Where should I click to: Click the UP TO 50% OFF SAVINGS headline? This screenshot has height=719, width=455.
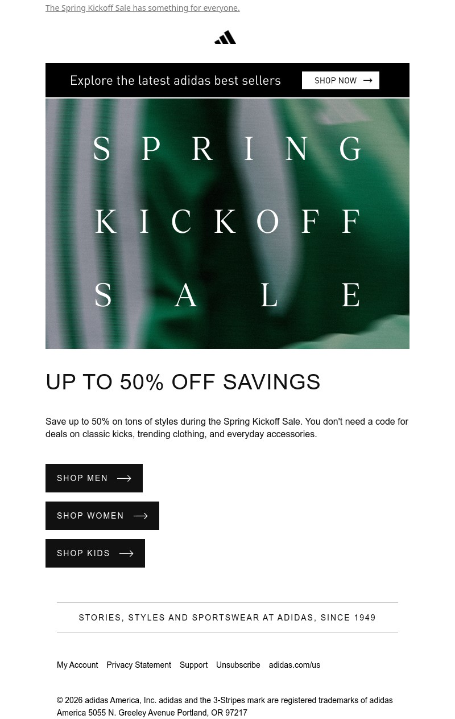tap(183, 382)
